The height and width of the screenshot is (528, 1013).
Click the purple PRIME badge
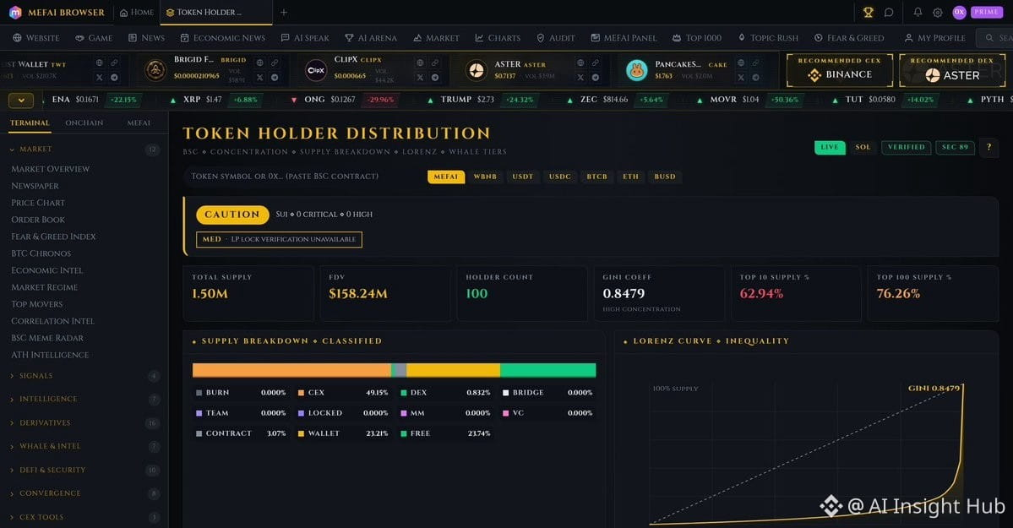point(987,13)
